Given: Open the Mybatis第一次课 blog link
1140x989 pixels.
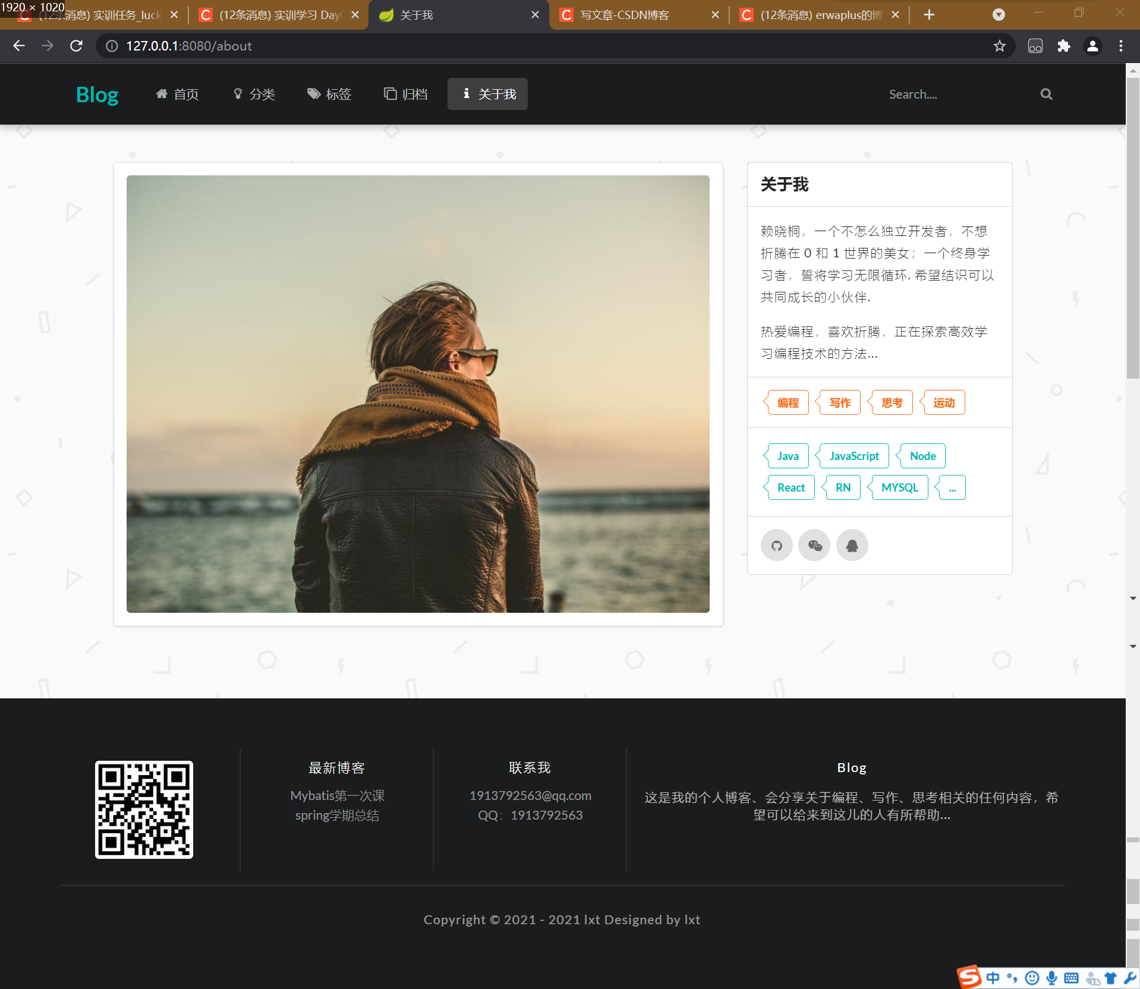Looking at the screenshot, I should point(337,795).
